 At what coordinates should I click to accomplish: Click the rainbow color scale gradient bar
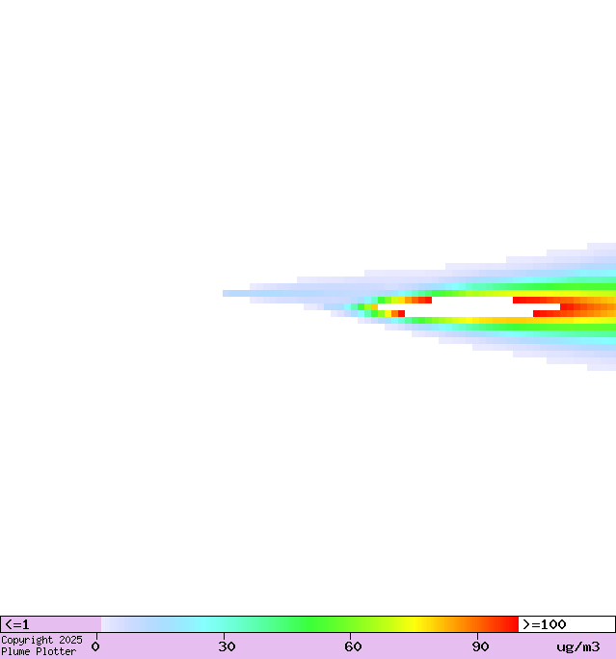(x=309, y=624)
